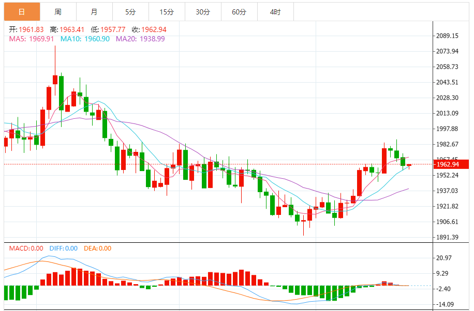The width and height of the screenshot is (474, 311).
Task: Click the 1937.03 price axis label
Action: click(x=447, y=191)
